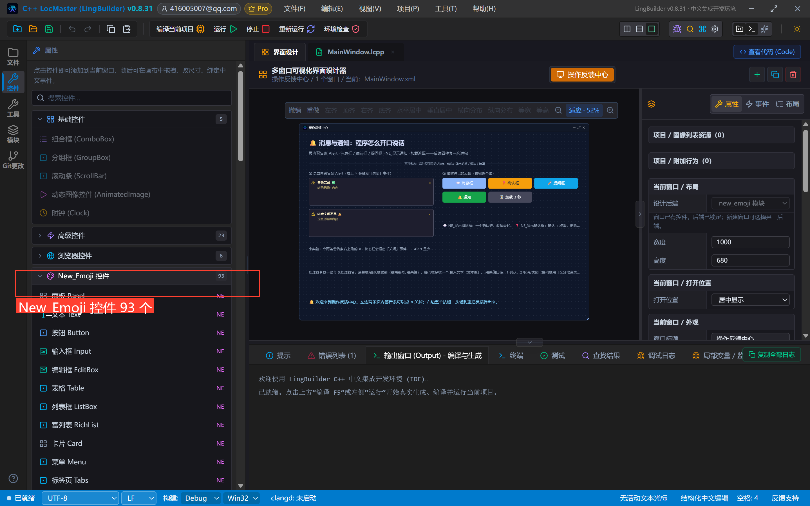810x506 pixels.
Task: Click the paste clipboard icon in toolbar
Action: coord(127,29)
